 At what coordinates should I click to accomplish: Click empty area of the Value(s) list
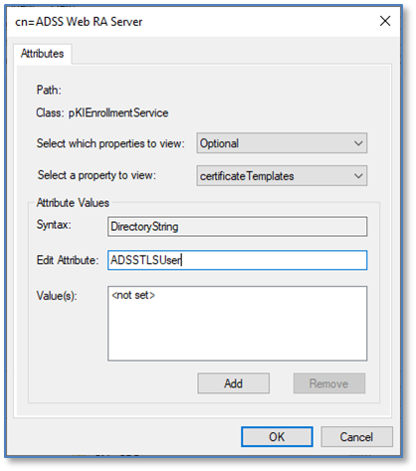pyautogui.click(x=237, y=332)
